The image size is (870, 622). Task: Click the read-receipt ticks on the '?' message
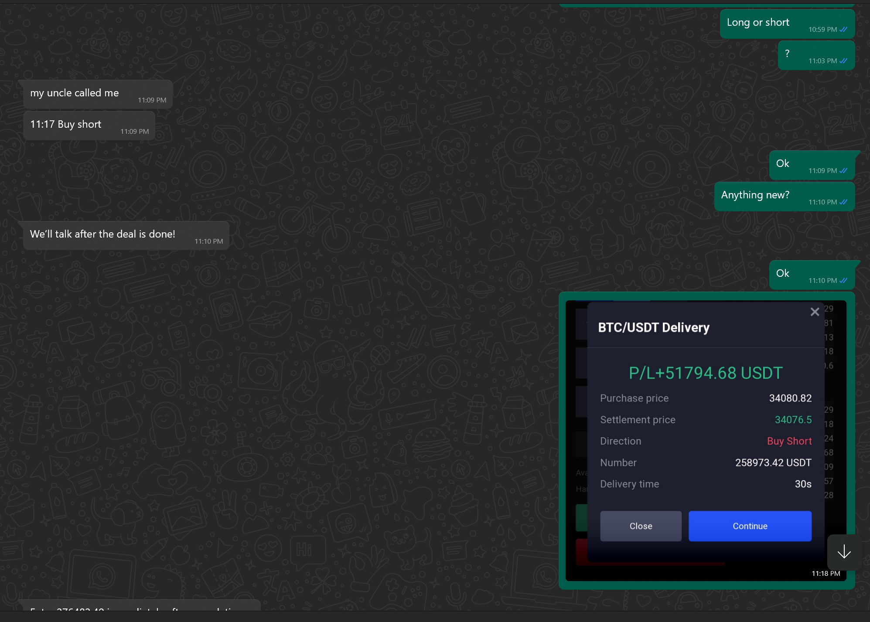tap(843, 61)
